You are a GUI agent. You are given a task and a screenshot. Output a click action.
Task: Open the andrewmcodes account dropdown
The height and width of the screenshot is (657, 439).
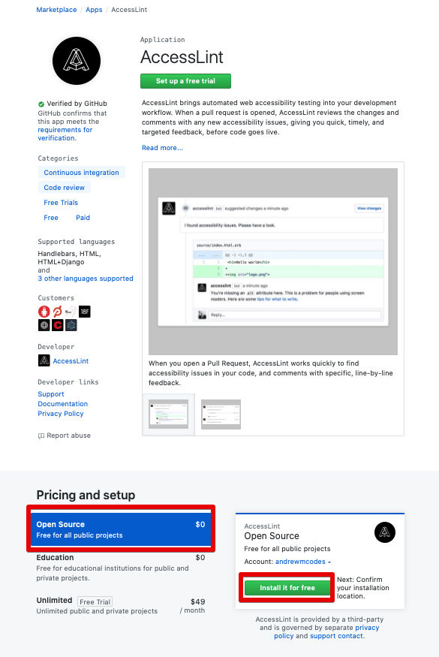303,562
